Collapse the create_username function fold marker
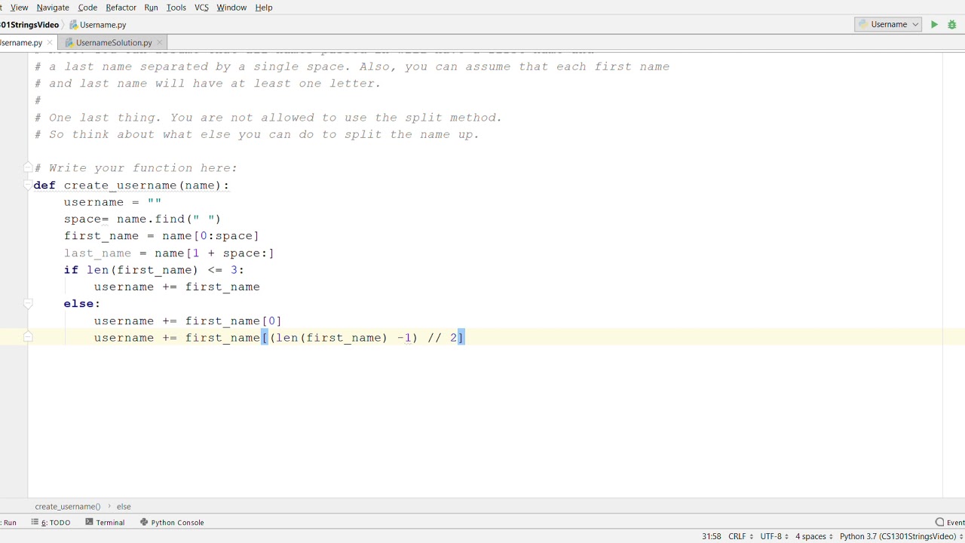 [28, 185]
